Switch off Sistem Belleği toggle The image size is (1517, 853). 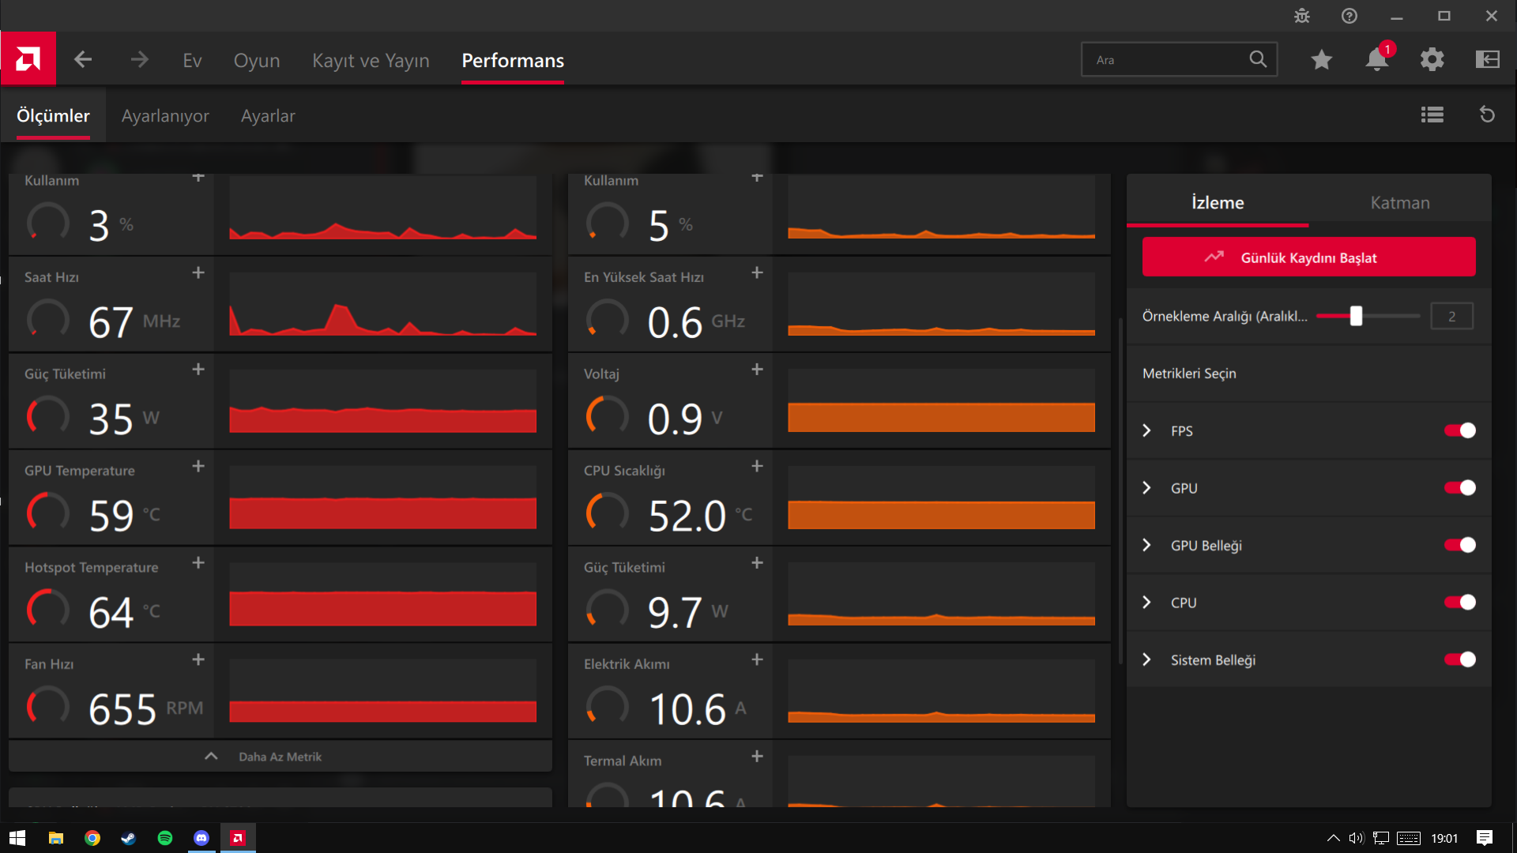[1459, 659]
